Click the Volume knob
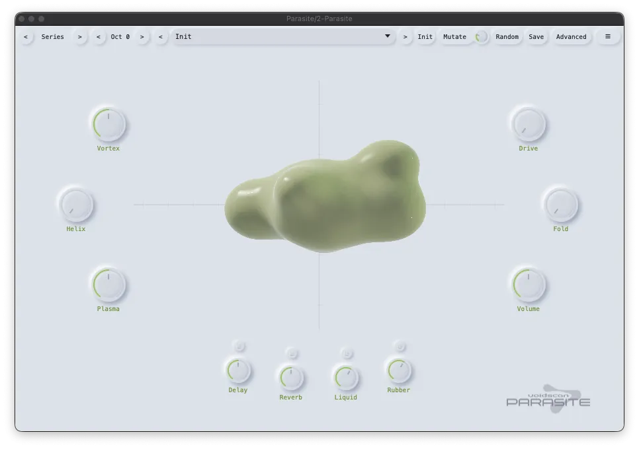Viewport: 639px width, 449px height. tap(528, 285)
